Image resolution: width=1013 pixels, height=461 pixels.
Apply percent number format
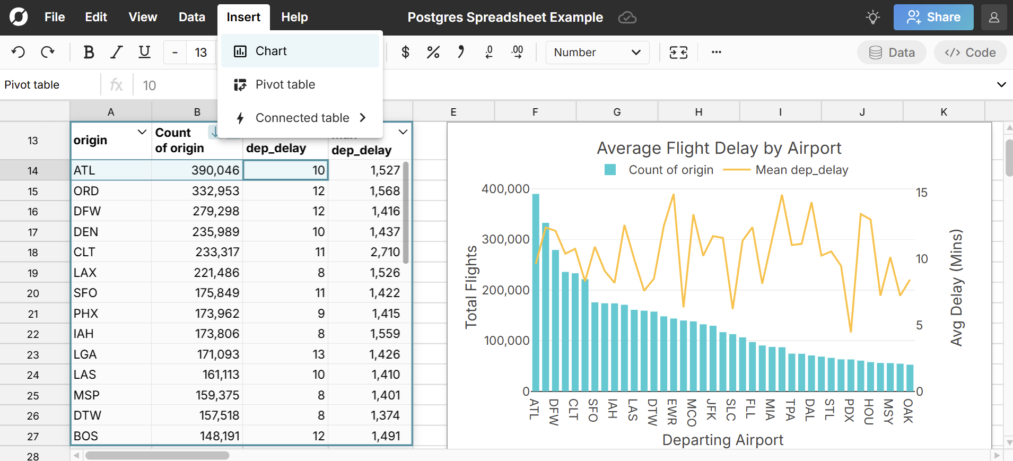(433, 52)
